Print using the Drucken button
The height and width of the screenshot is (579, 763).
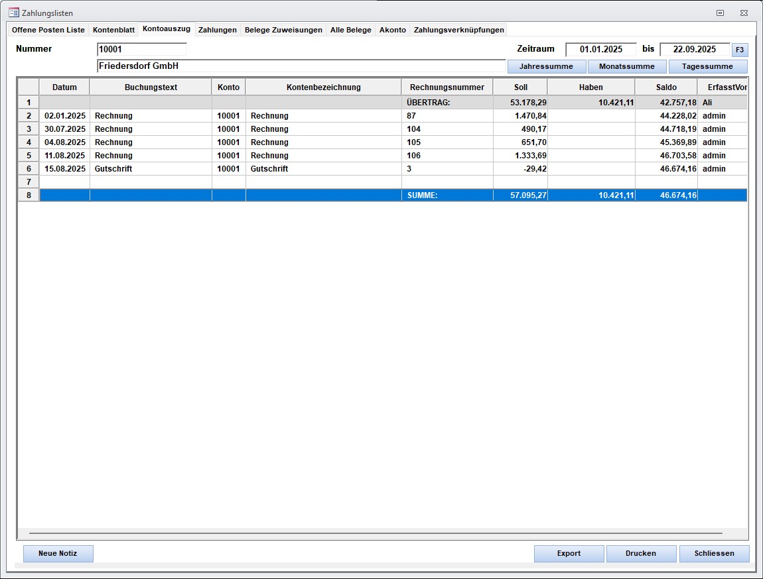[x=641, y=553]
